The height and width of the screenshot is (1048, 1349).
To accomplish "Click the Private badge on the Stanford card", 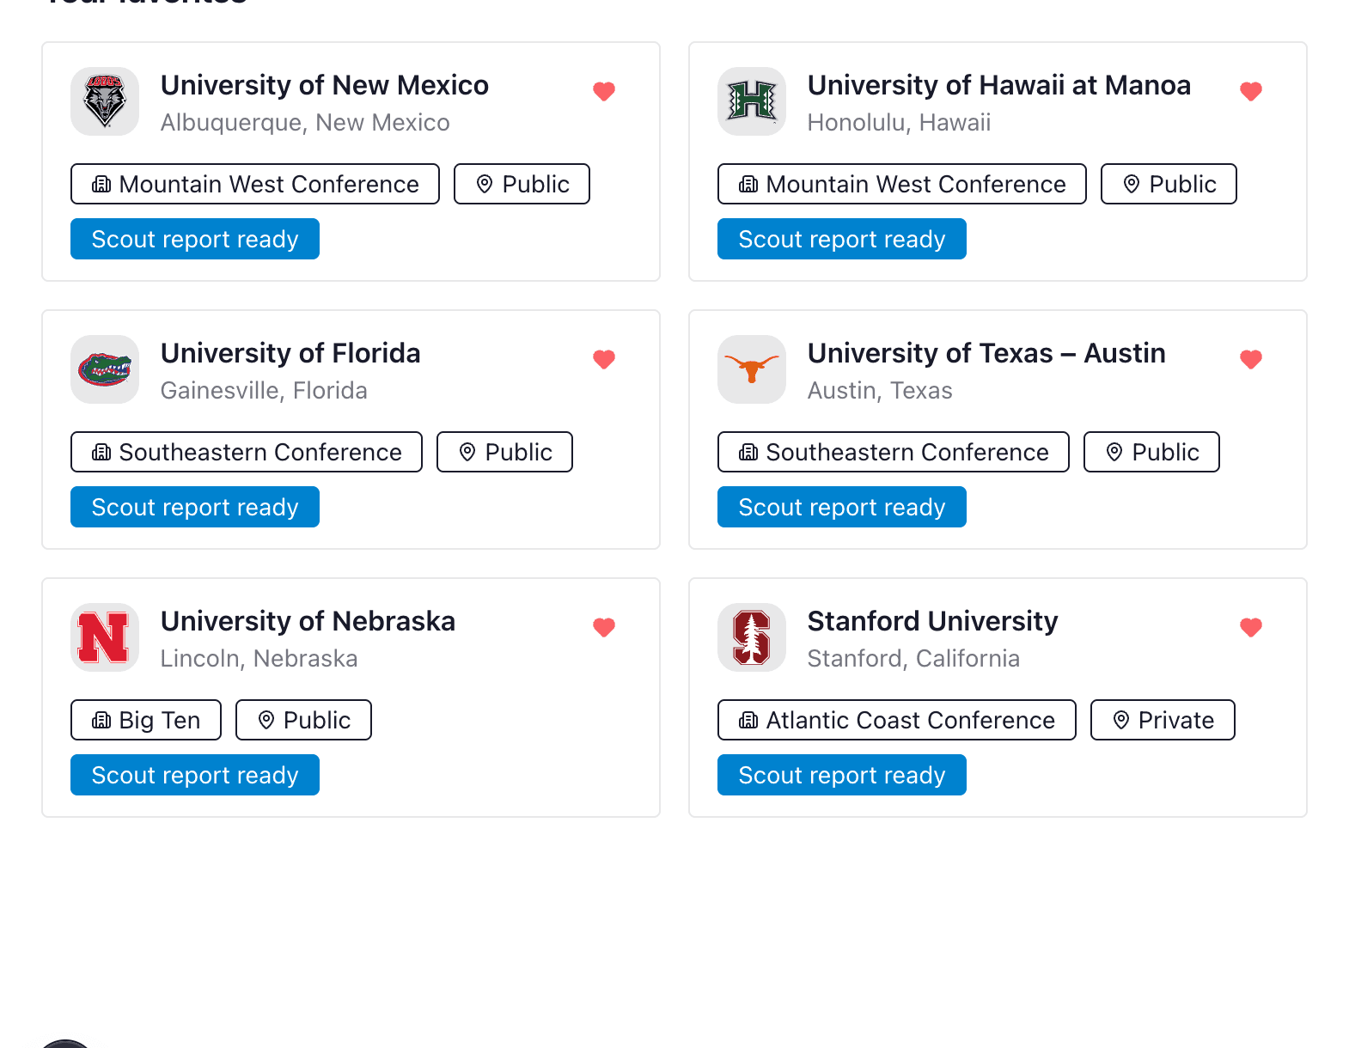I will coord(1162,720).
